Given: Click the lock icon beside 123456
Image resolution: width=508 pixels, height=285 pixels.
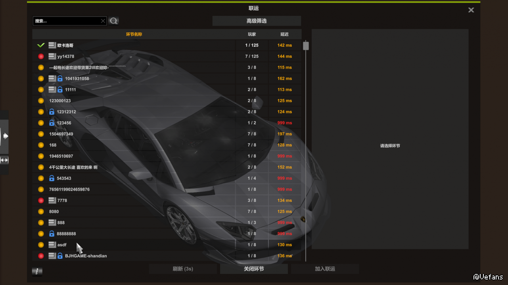Looking at the screenshot, I should pyautogui.click(x=52, y=123).
